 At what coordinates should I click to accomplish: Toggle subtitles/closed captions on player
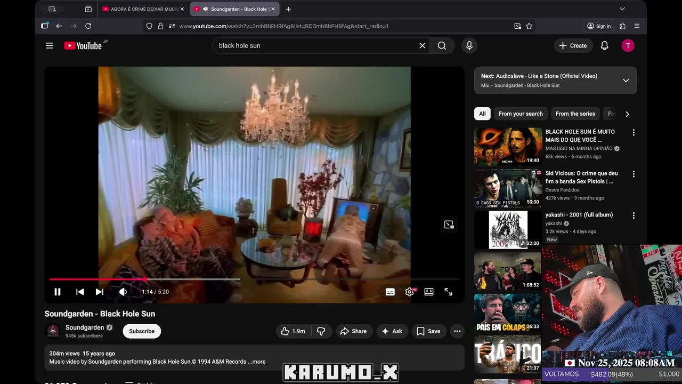pyautogui.click(x=390, y=292)
